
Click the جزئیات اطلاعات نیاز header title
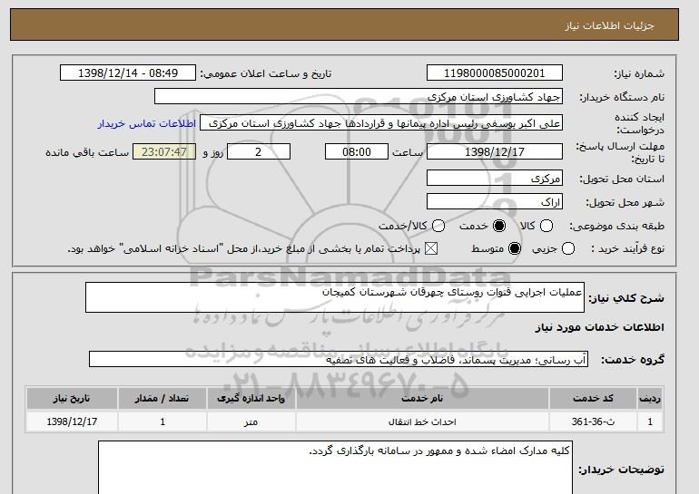(609, 25)
